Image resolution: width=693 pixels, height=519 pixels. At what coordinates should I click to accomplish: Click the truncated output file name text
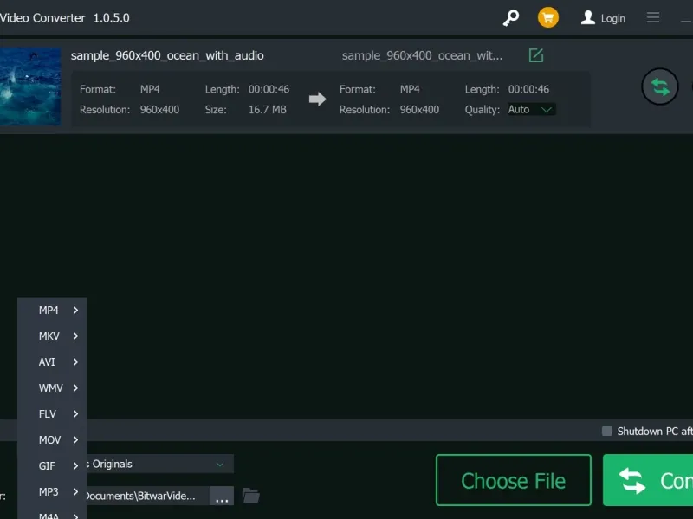point(422,55)
